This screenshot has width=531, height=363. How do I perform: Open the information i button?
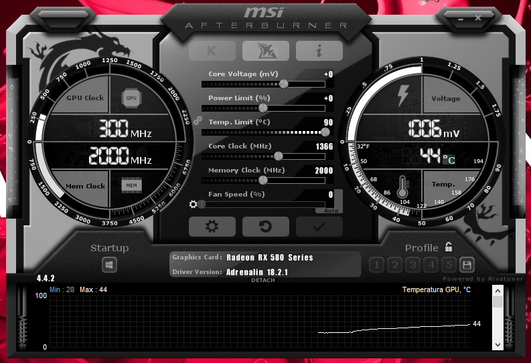[319, 51]
